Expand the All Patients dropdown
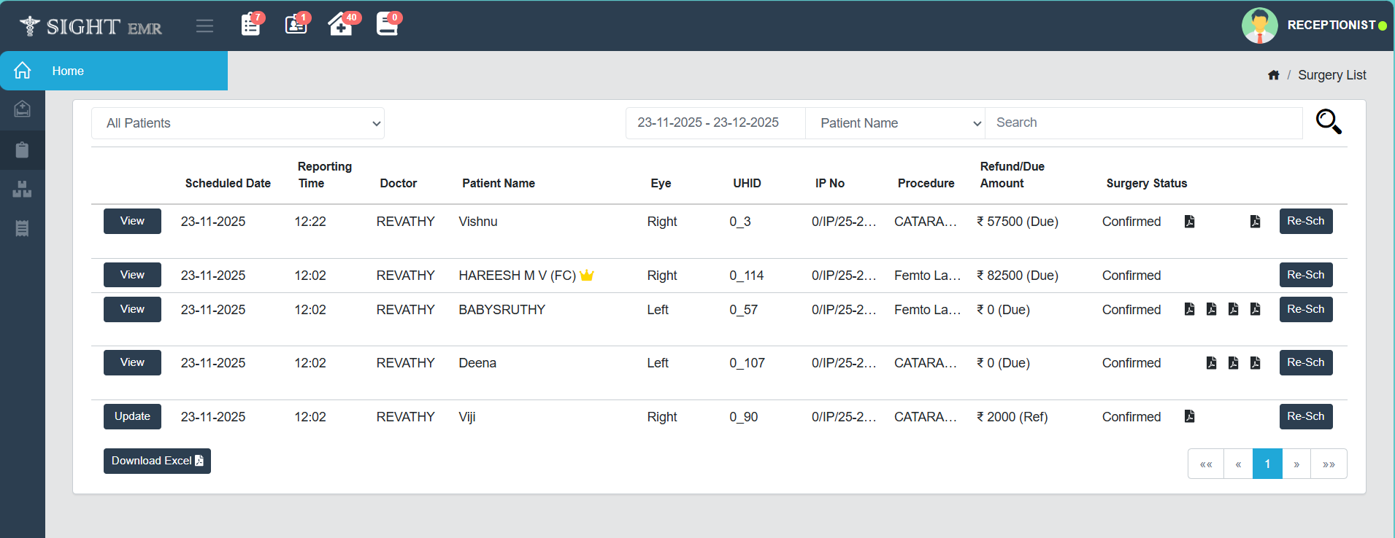This screenshot has height=538, width=1395. pyautogui.click(x=238, y=123)
